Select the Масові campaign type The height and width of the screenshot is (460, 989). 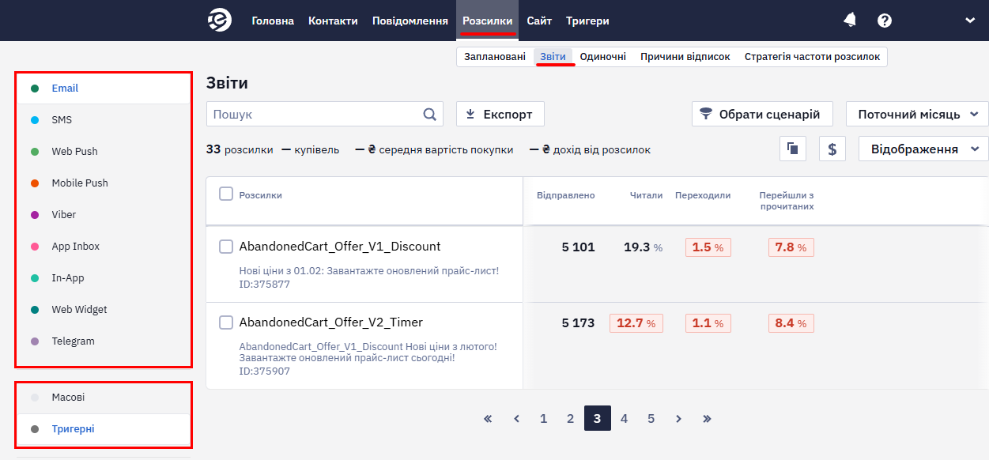104,398
